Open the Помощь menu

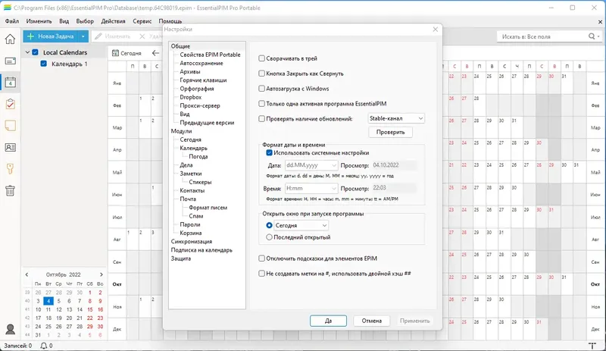coord(170,21)
